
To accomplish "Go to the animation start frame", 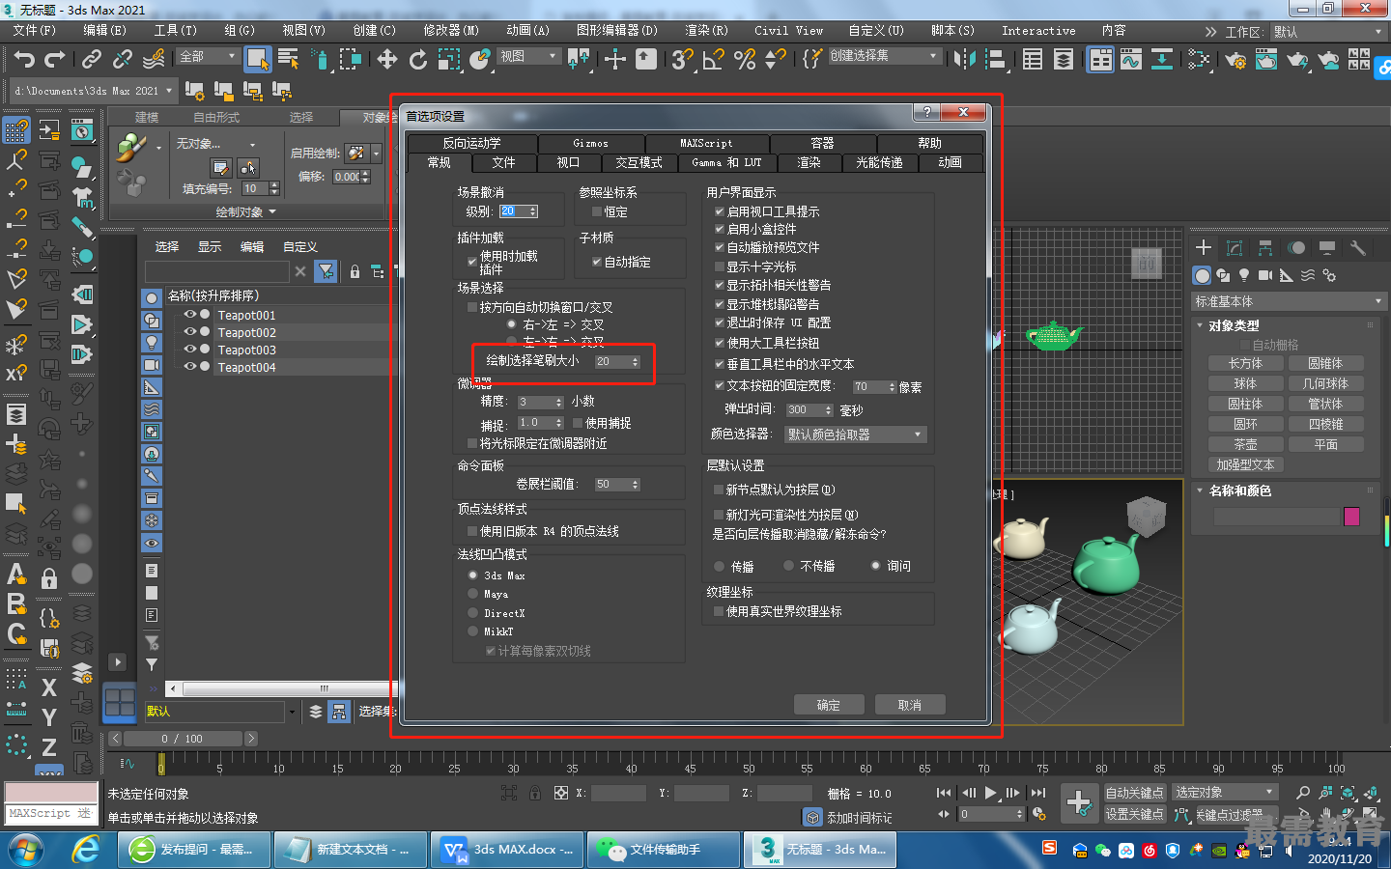I will click(x=944, y=793).
